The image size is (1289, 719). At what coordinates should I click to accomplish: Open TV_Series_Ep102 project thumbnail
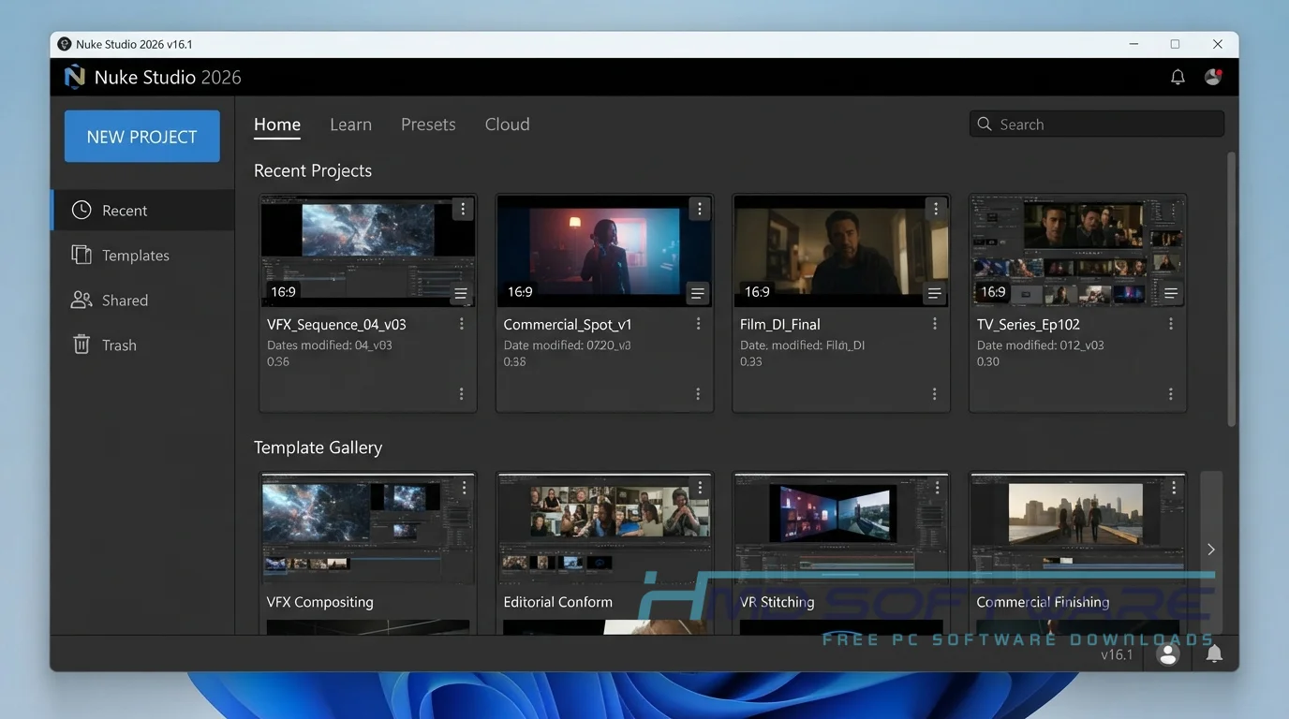pyautogui.click(x=1077, y=251)
